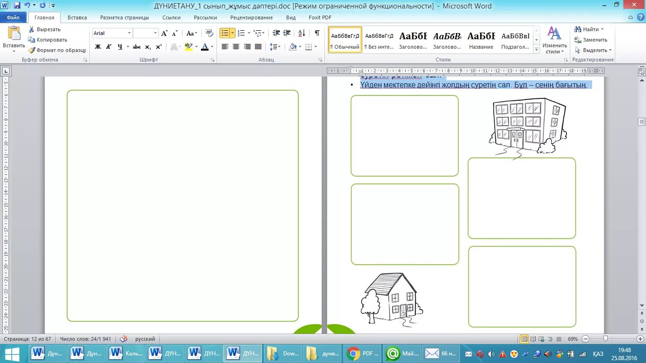Click the Windows Start button

tap(12, 354)
